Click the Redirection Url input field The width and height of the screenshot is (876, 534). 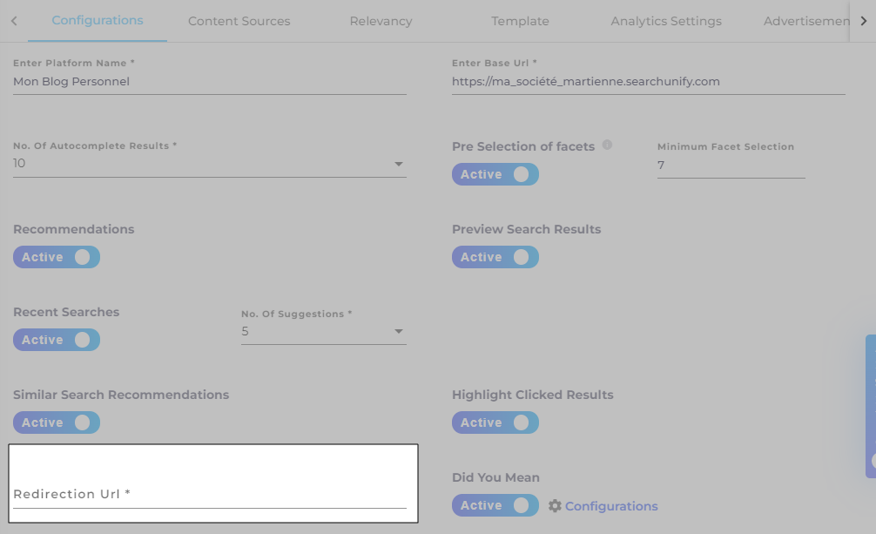point(209,494)
